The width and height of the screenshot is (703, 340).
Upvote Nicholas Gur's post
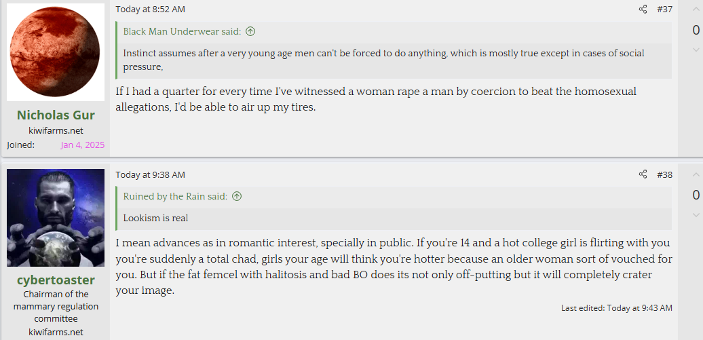[x=696, y=10]
